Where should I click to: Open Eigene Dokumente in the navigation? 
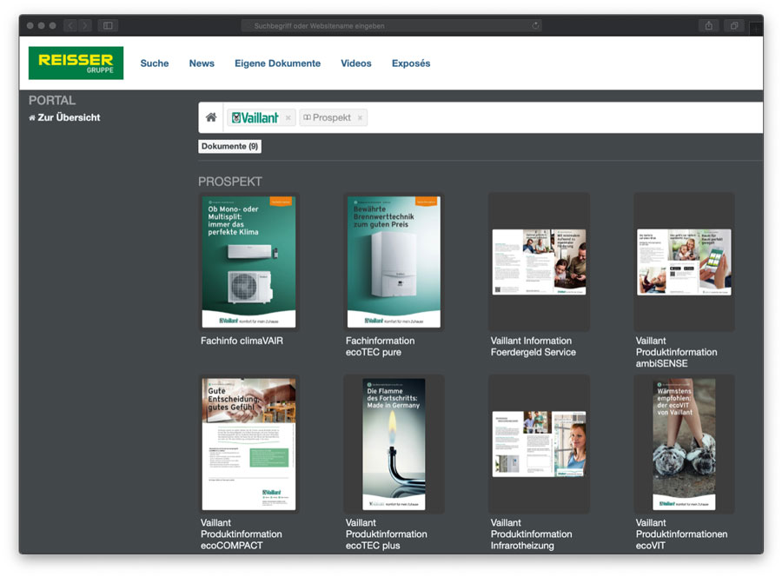(277, 63)
